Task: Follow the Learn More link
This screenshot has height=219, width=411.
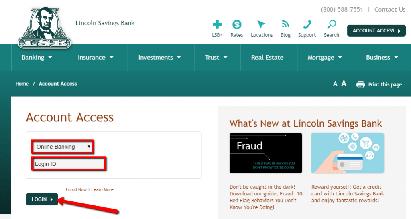Action: 102,189
